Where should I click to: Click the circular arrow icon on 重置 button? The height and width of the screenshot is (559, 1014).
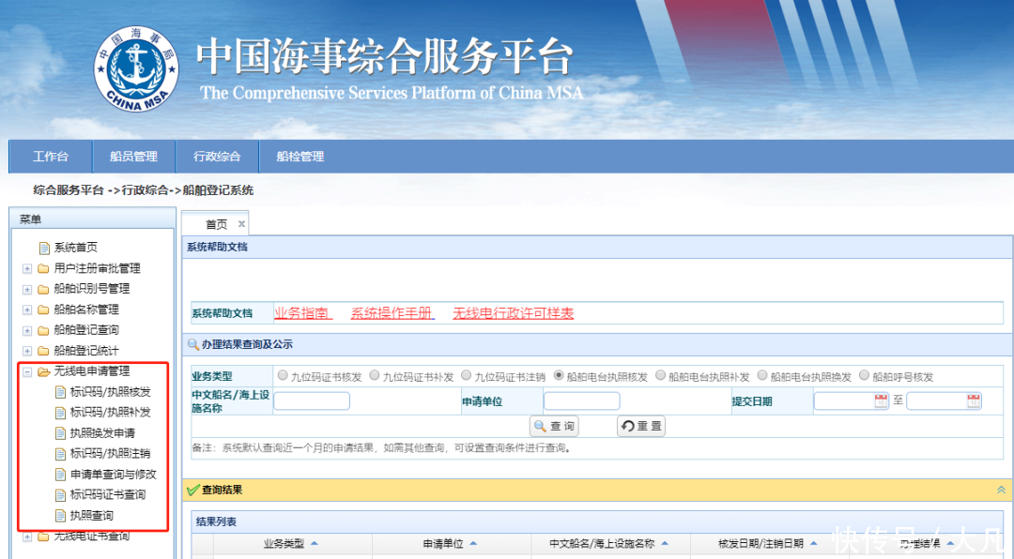point(627,425)
